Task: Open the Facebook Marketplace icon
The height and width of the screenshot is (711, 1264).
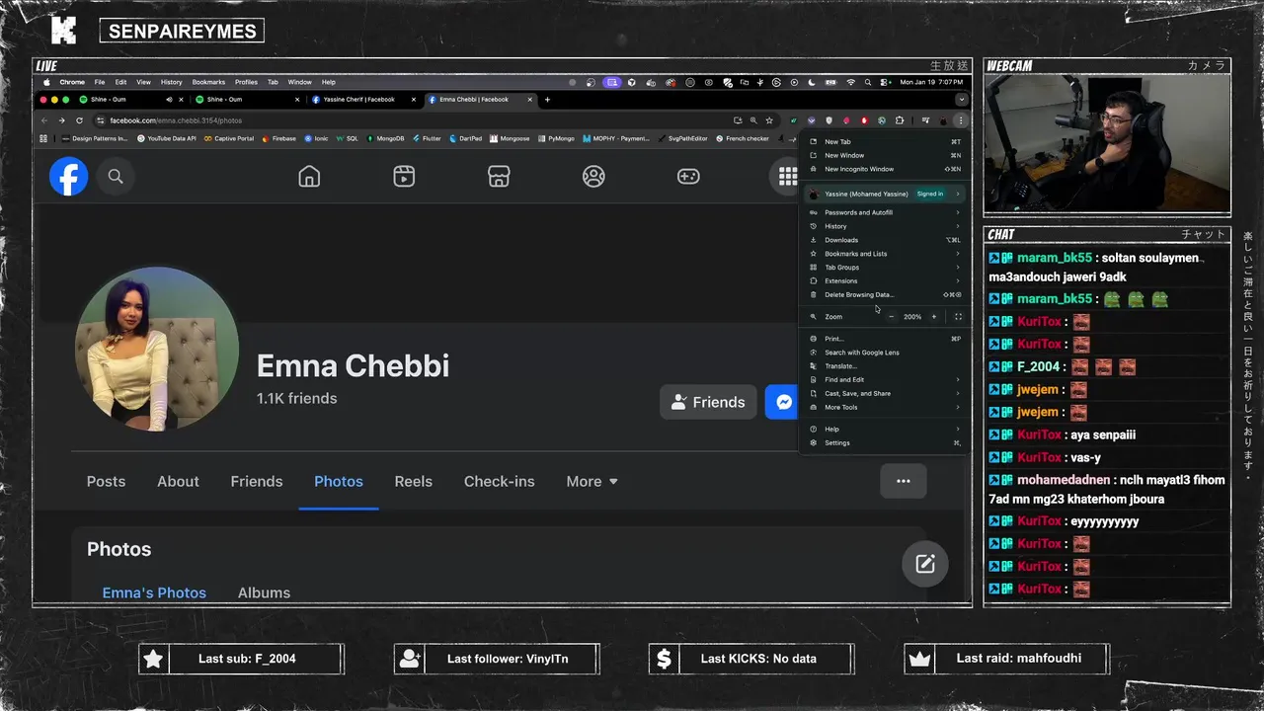Action: point(499,177)
